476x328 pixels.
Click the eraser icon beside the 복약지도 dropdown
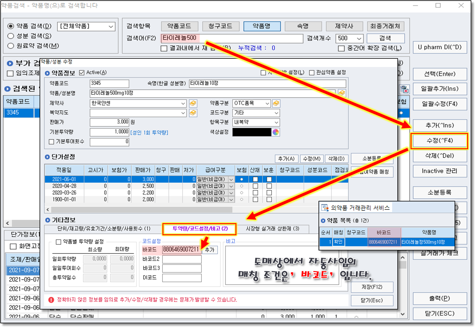(x=193, y=113)
